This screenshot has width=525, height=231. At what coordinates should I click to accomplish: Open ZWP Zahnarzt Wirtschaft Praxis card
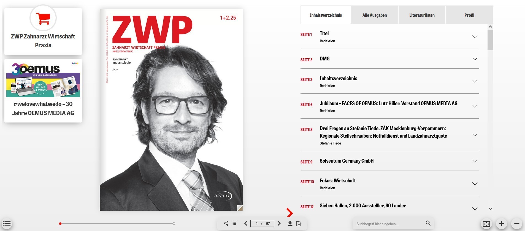pyautogui.click(x=43, y=32)
